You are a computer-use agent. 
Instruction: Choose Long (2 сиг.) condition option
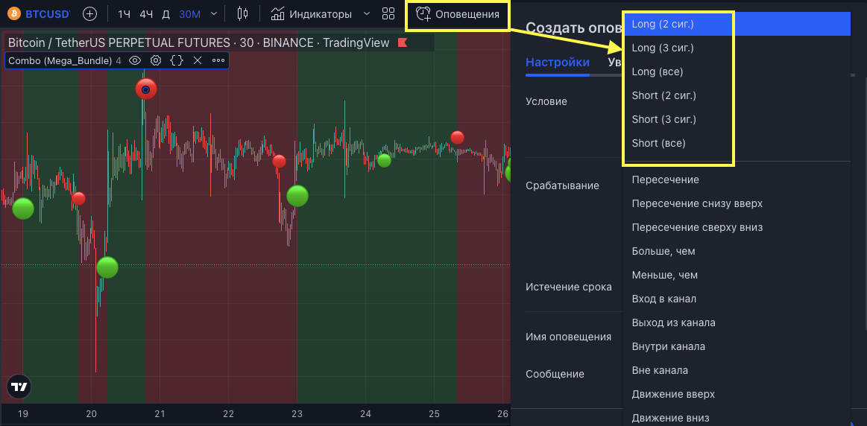(737, 25)
